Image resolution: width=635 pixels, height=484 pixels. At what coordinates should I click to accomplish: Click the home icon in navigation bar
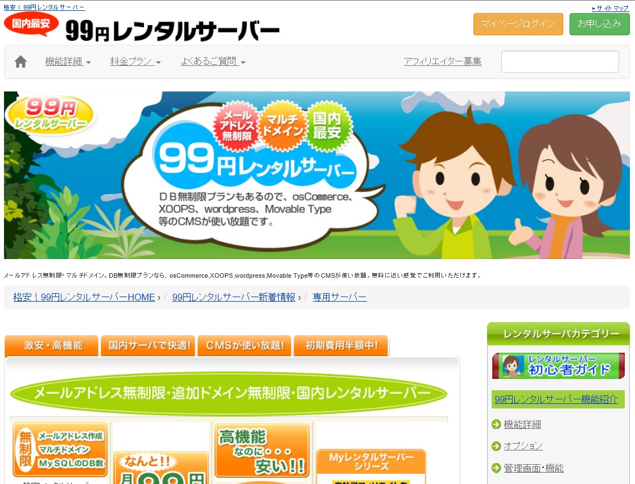coord(20,61)
